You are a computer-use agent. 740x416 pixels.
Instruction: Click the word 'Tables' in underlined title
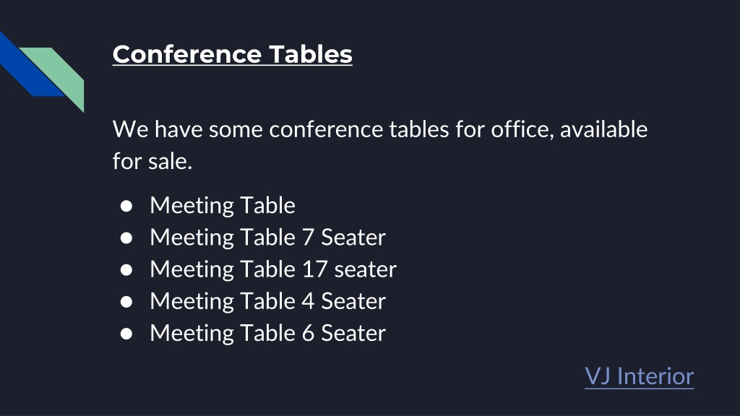point(311,54)
